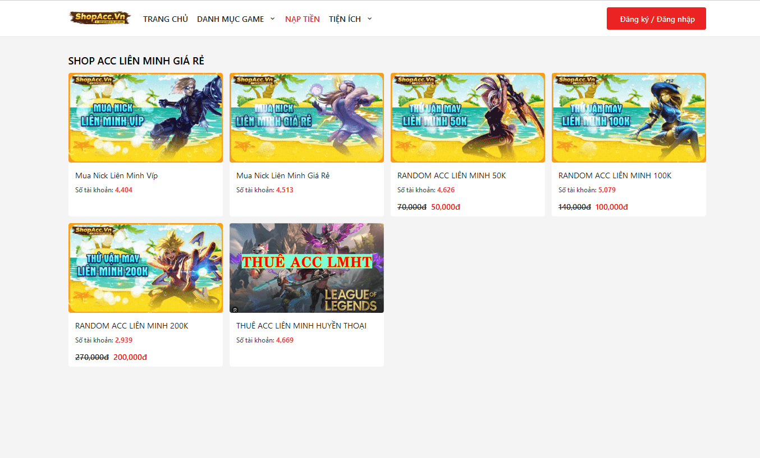Click the sale price 50,000đ
This screenshot has width=760, height=458.
point(446,207)
